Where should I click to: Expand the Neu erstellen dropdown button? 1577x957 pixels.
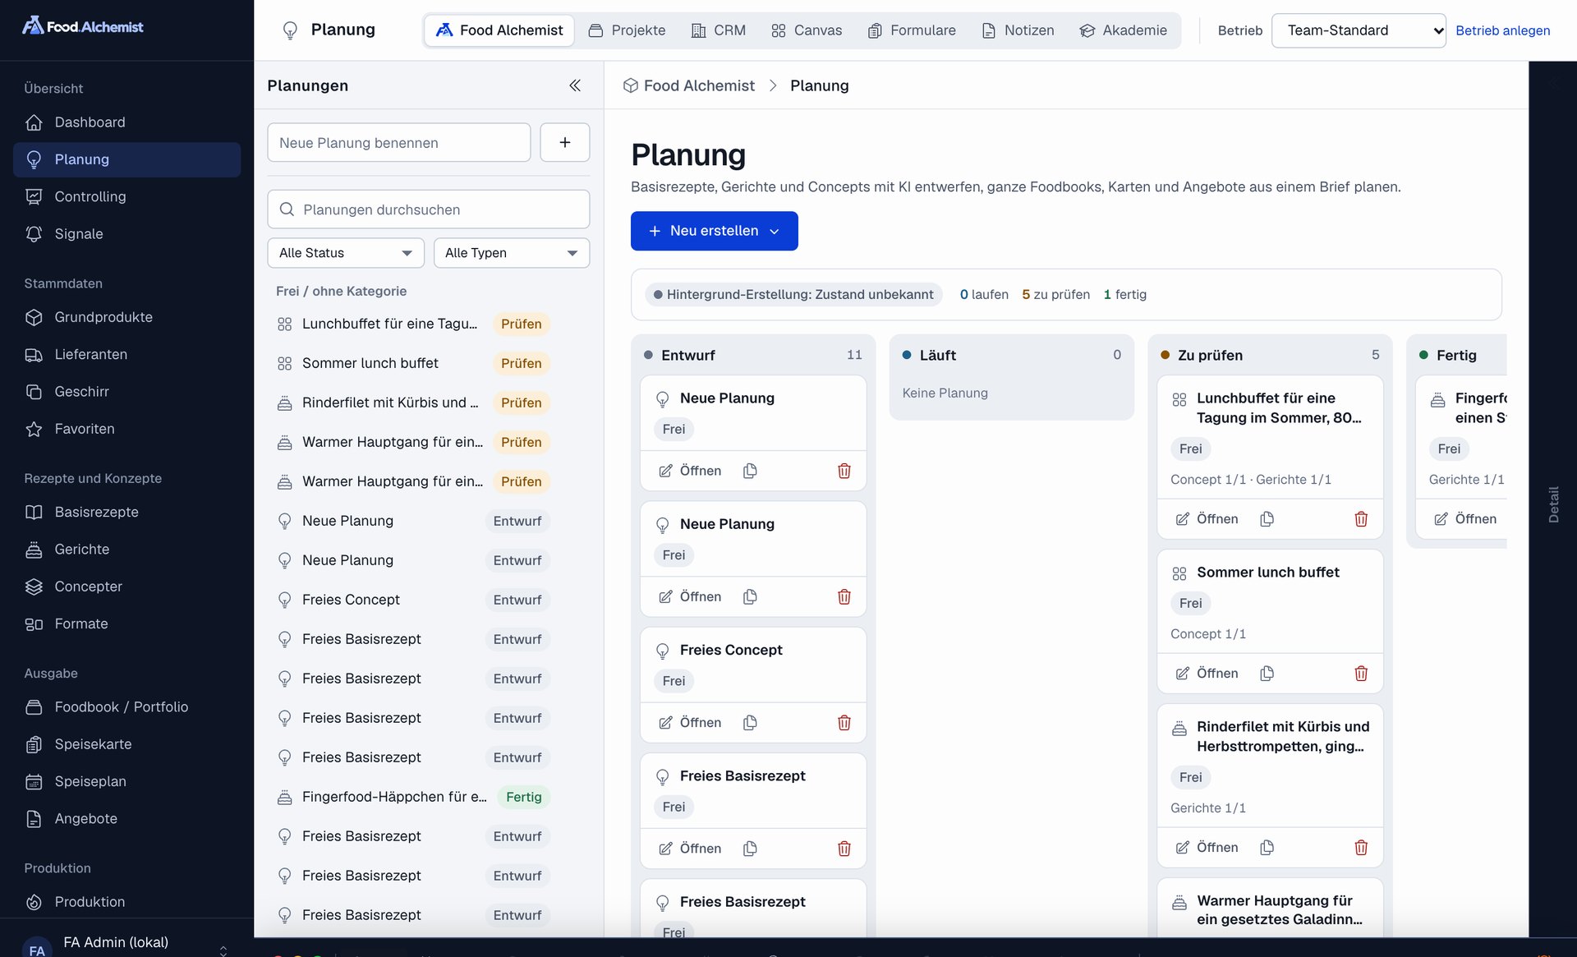(714, 231)
